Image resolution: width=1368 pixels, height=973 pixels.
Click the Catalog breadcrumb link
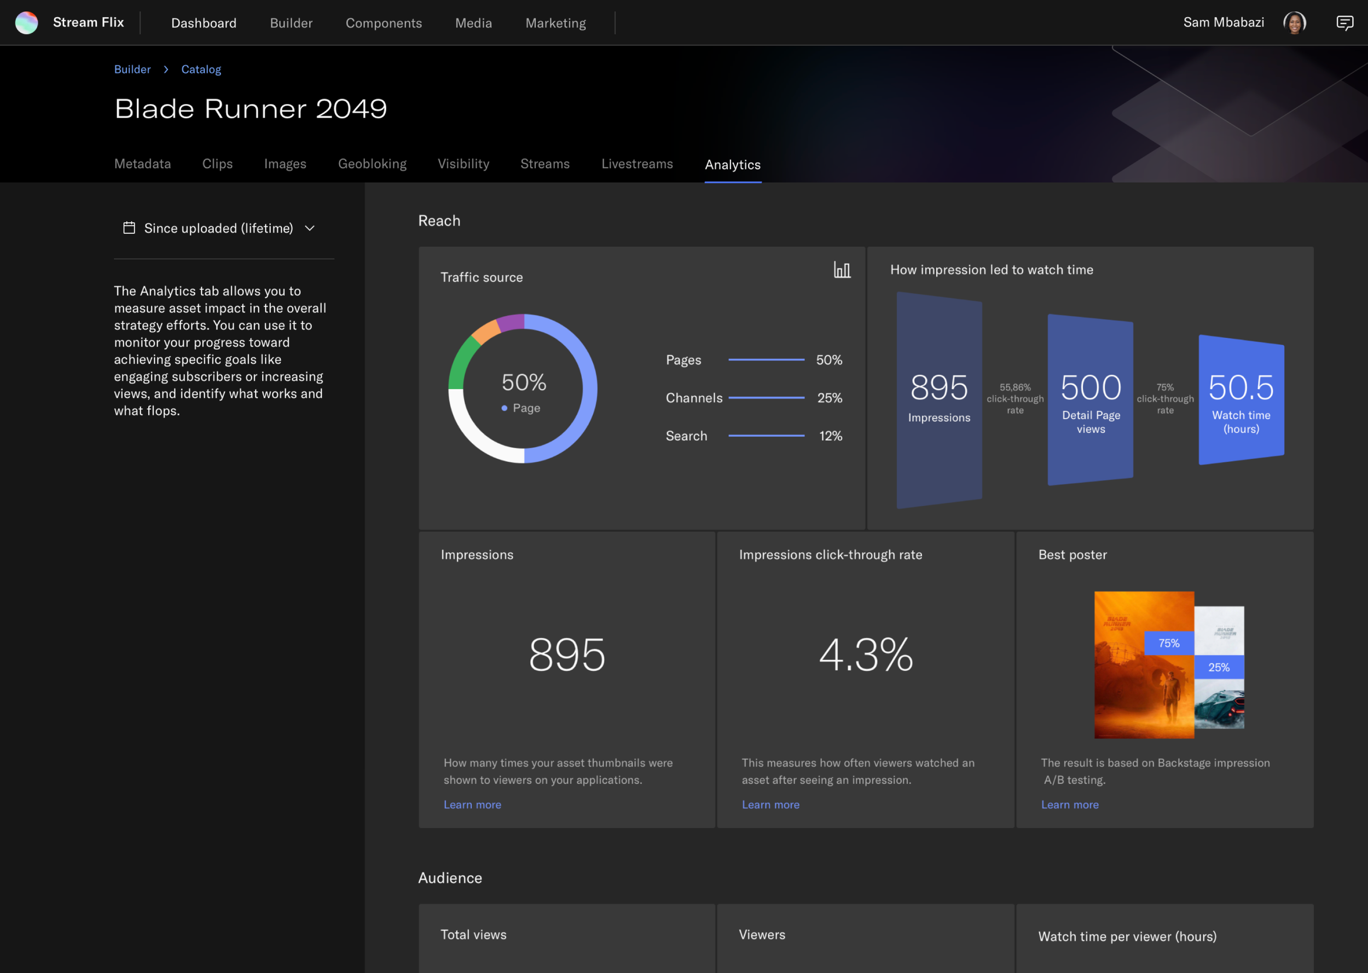(201, 69)
